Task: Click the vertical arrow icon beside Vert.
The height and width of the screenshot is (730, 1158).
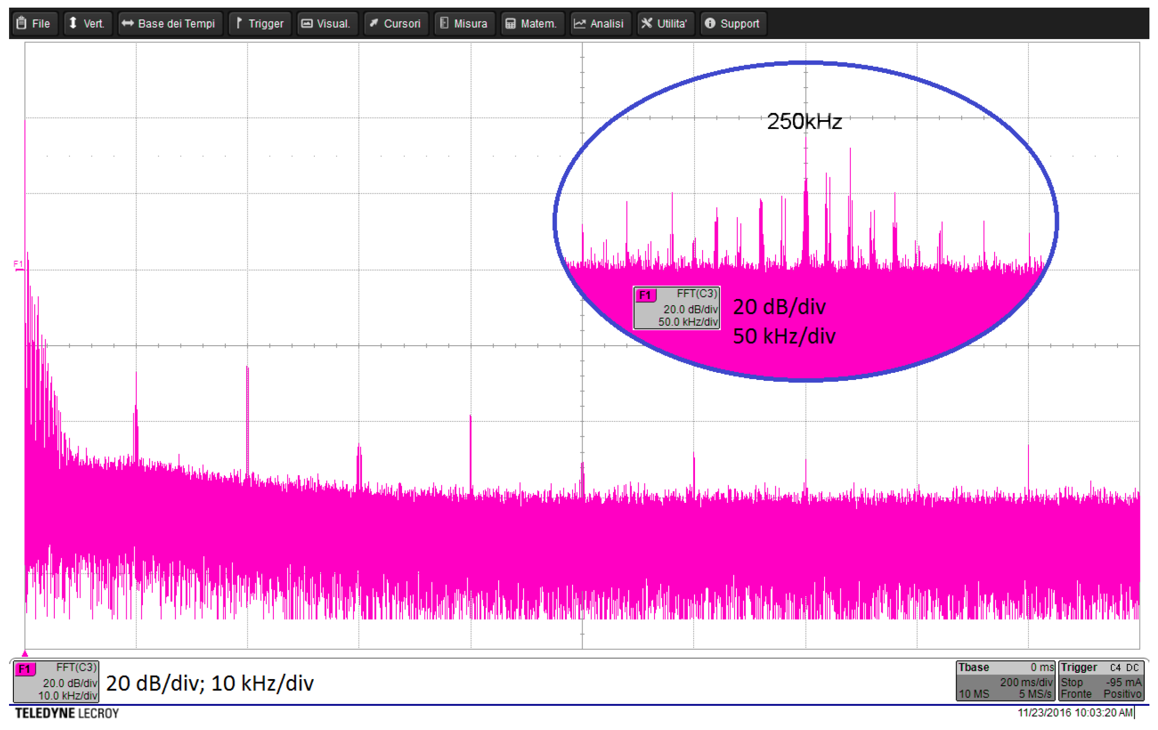Action: pos(73,23)
